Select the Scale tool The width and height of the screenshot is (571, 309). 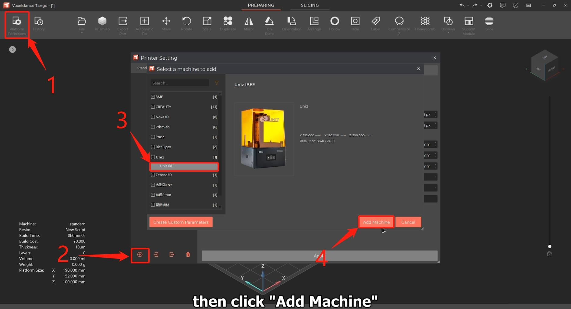[x=207, y=24]
